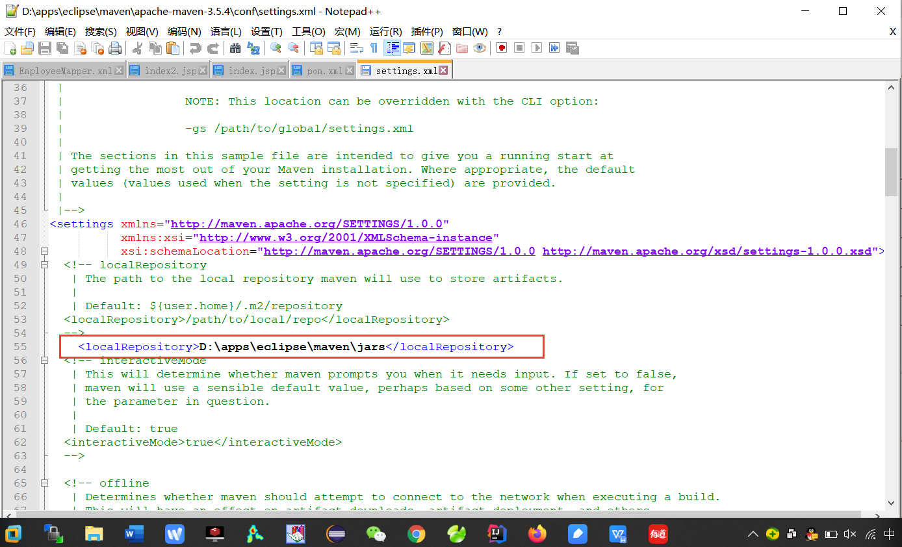Open Google Chrome from the taskbar

(416, 534)
